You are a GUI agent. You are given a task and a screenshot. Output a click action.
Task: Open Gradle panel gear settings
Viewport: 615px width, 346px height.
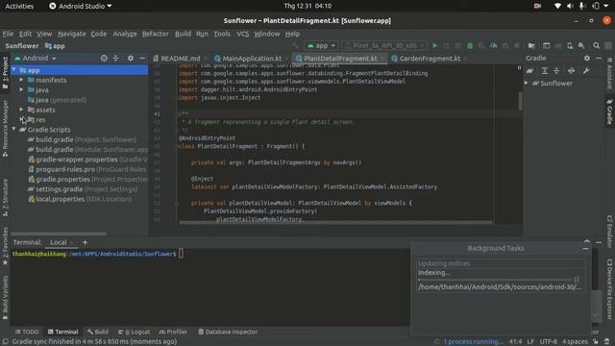pos(587,58)
